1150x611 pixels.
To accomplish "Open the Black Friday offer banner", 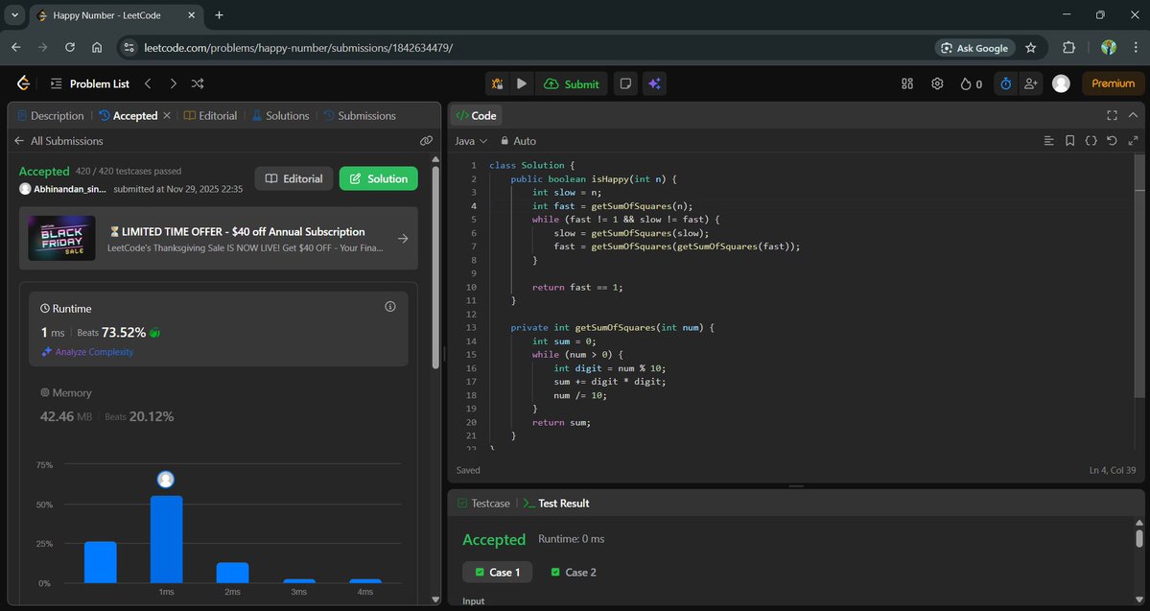I will pos(219,239).
